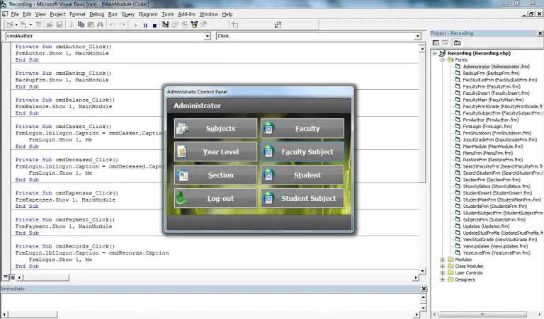Click the Save Project toolbar icon
The image size is (544, 319).
(x=59, y=25)
